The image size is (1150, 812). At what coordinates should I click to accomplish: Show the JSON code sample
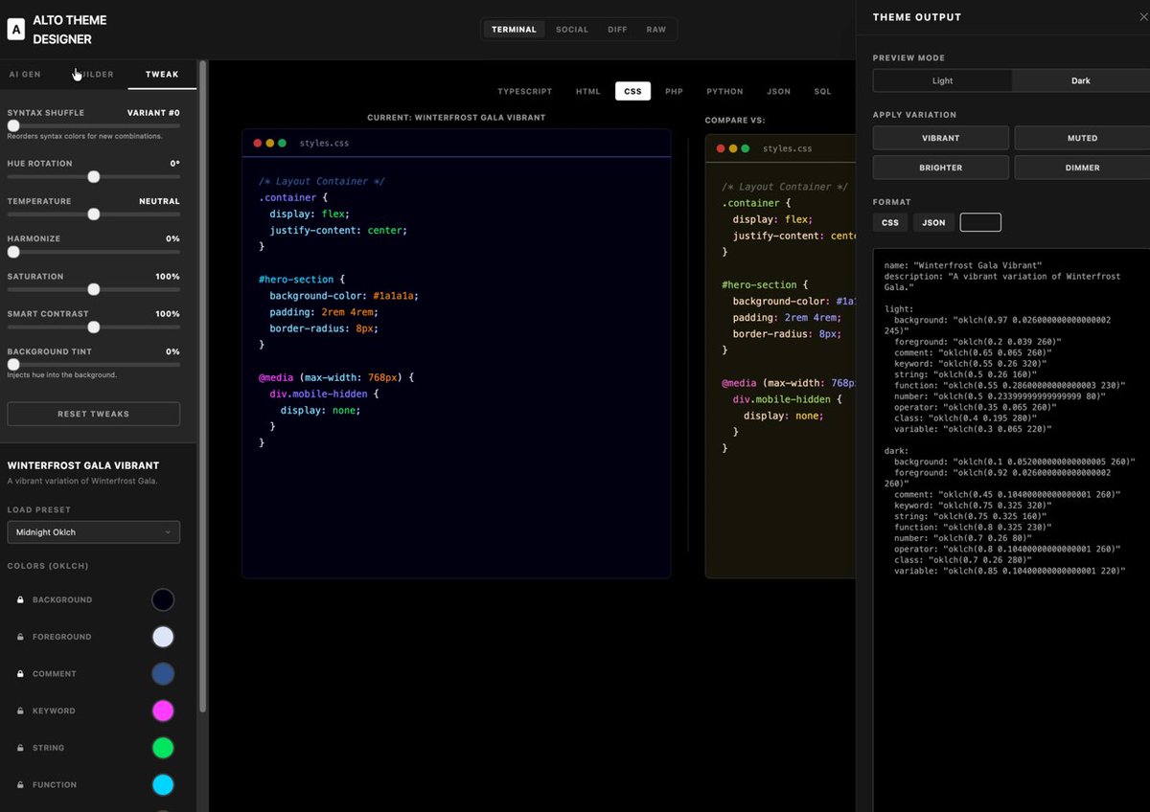[778, 91]
